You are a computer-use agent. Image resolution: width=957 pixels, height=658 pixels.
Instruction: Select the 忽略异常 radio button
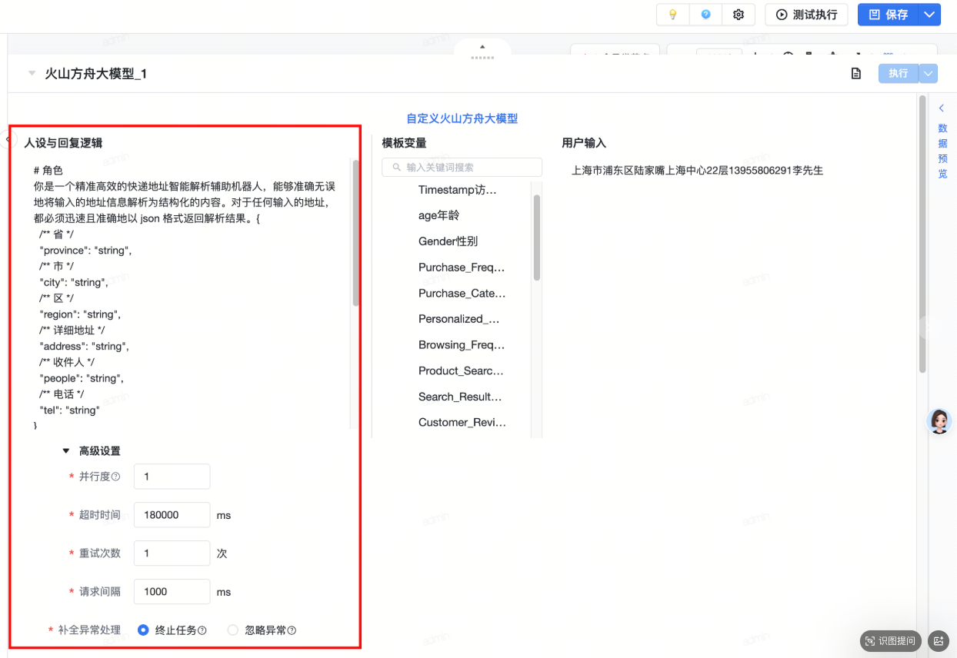pos(233,630)
